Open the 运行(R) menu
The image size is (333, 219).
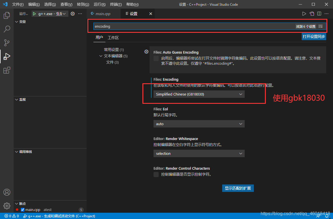tap(99, 4)
